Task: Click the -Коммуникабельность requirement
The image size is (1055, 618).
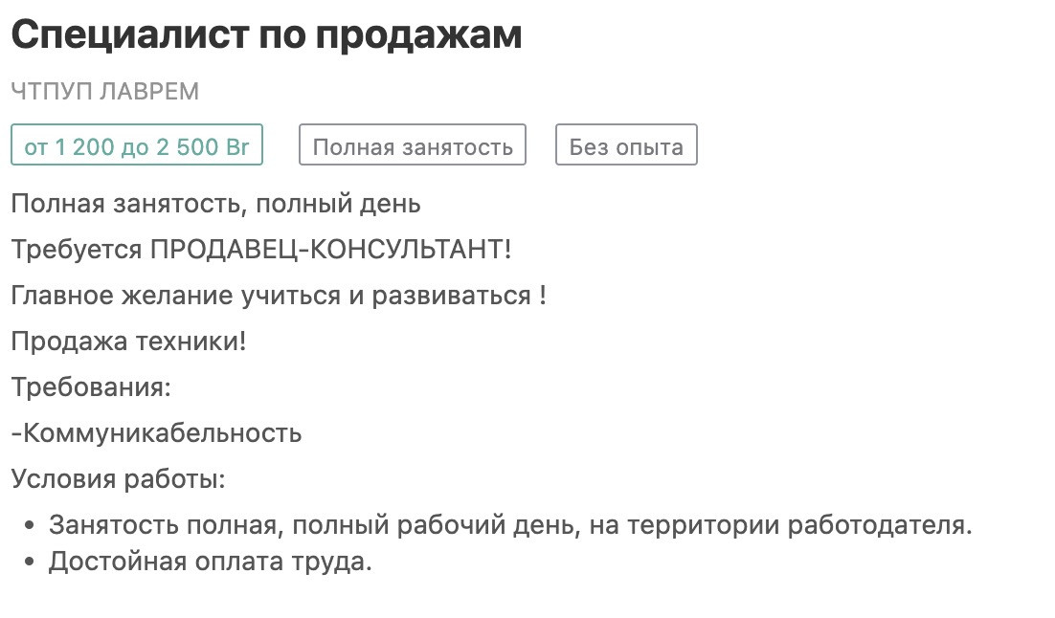Action: coord(156,432)
